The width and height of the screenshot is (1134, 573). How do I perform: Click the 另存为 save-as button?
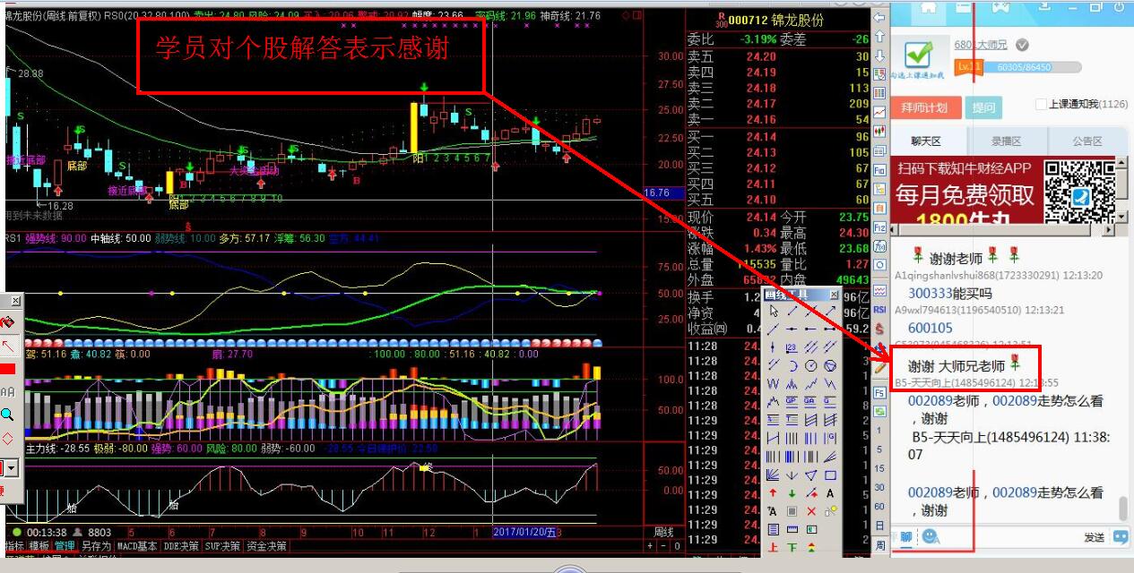coord(95,545)
